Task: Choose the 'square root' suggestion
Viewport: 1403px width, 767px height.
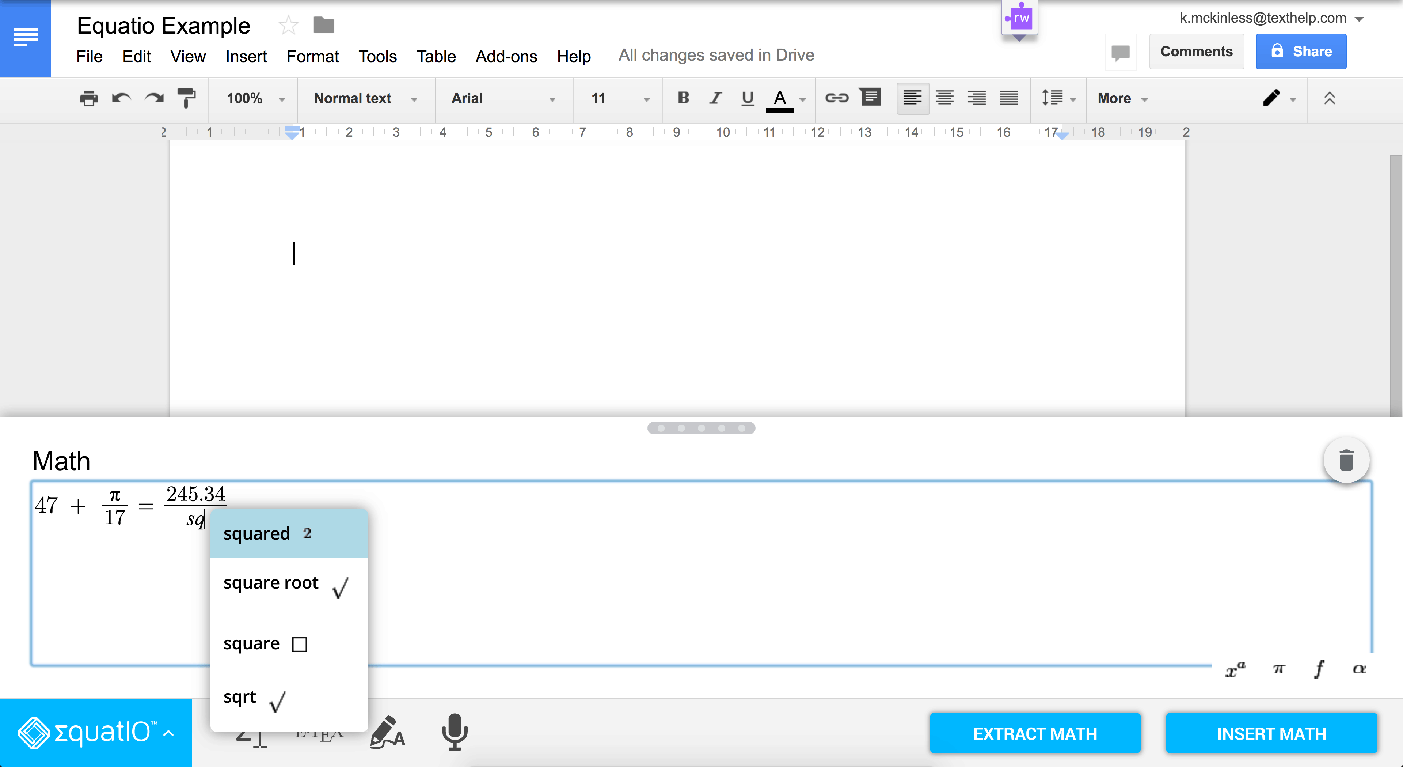Action: click(x=289, y=586)
